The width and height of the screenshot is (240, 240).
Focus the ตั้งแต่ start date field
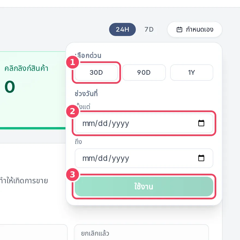[x=144, y=123]
